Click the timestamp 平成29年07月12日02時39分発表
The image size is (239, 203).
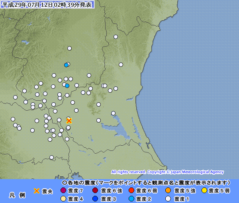[x=47, y=4]
